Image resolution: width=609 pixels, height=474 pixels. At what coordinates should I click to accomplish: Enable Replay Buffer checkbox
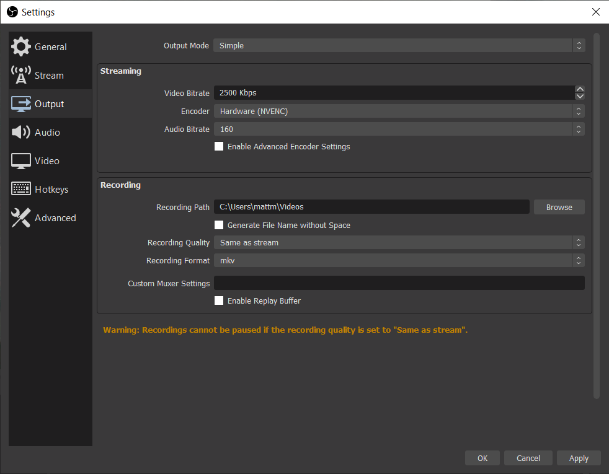[219, 301]
